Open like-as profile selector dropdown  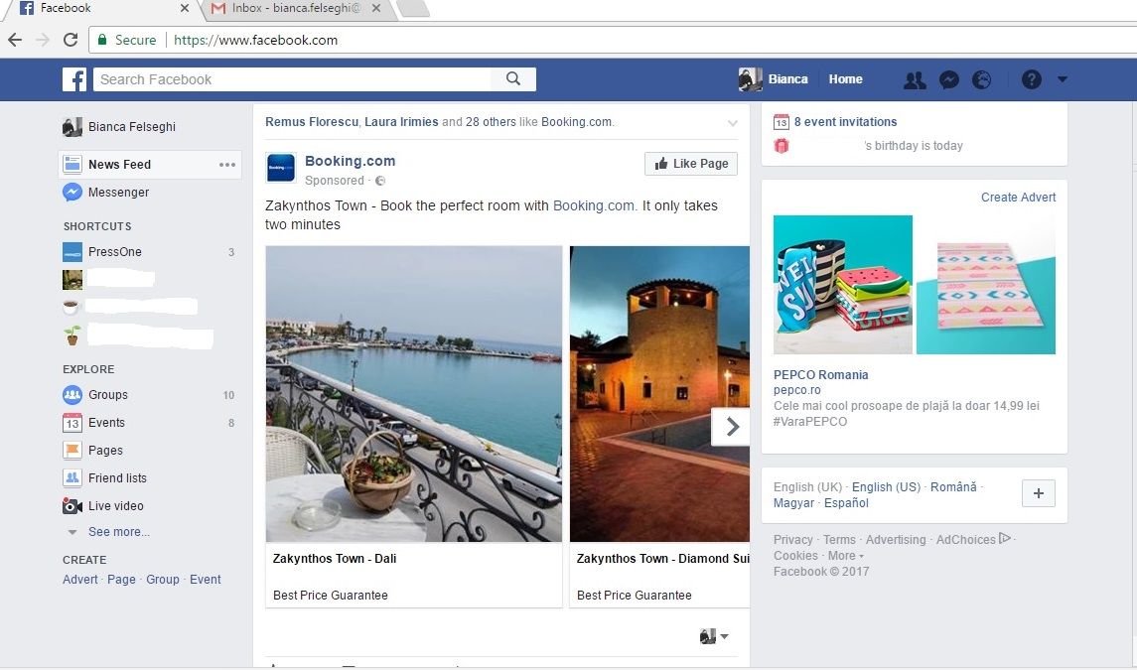click(714, 636)
